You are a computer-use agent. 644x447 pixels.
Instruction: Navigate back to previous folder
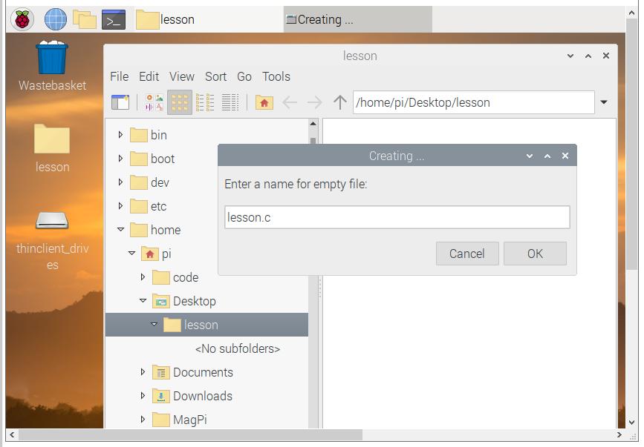290,102
